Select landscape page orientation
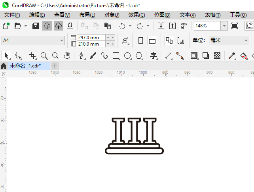 coord(152,40)
